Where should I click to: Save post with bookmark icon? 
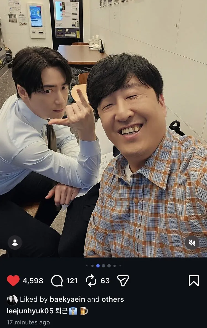(194, 280)
